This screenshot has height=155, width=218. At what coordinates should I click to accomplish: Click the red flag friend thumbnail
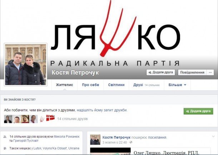[x=50, y=118]
